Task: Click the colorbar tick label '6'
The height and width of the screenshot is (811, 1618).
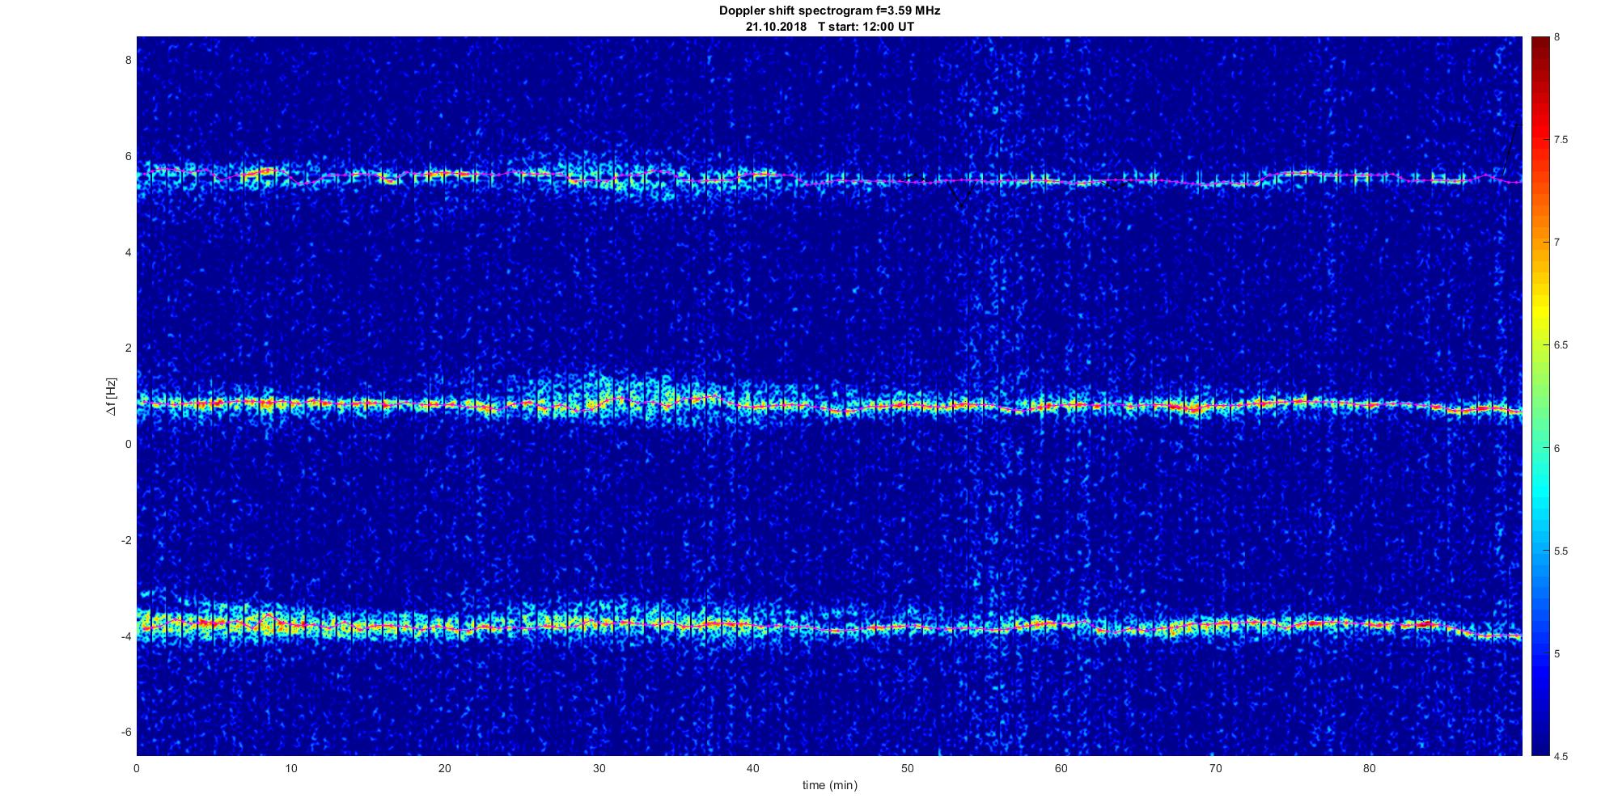Action: click(1557, 448)
